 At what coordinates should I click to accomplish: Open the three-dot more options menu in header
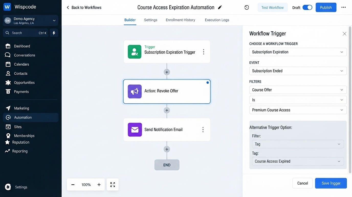coord(344,7)
